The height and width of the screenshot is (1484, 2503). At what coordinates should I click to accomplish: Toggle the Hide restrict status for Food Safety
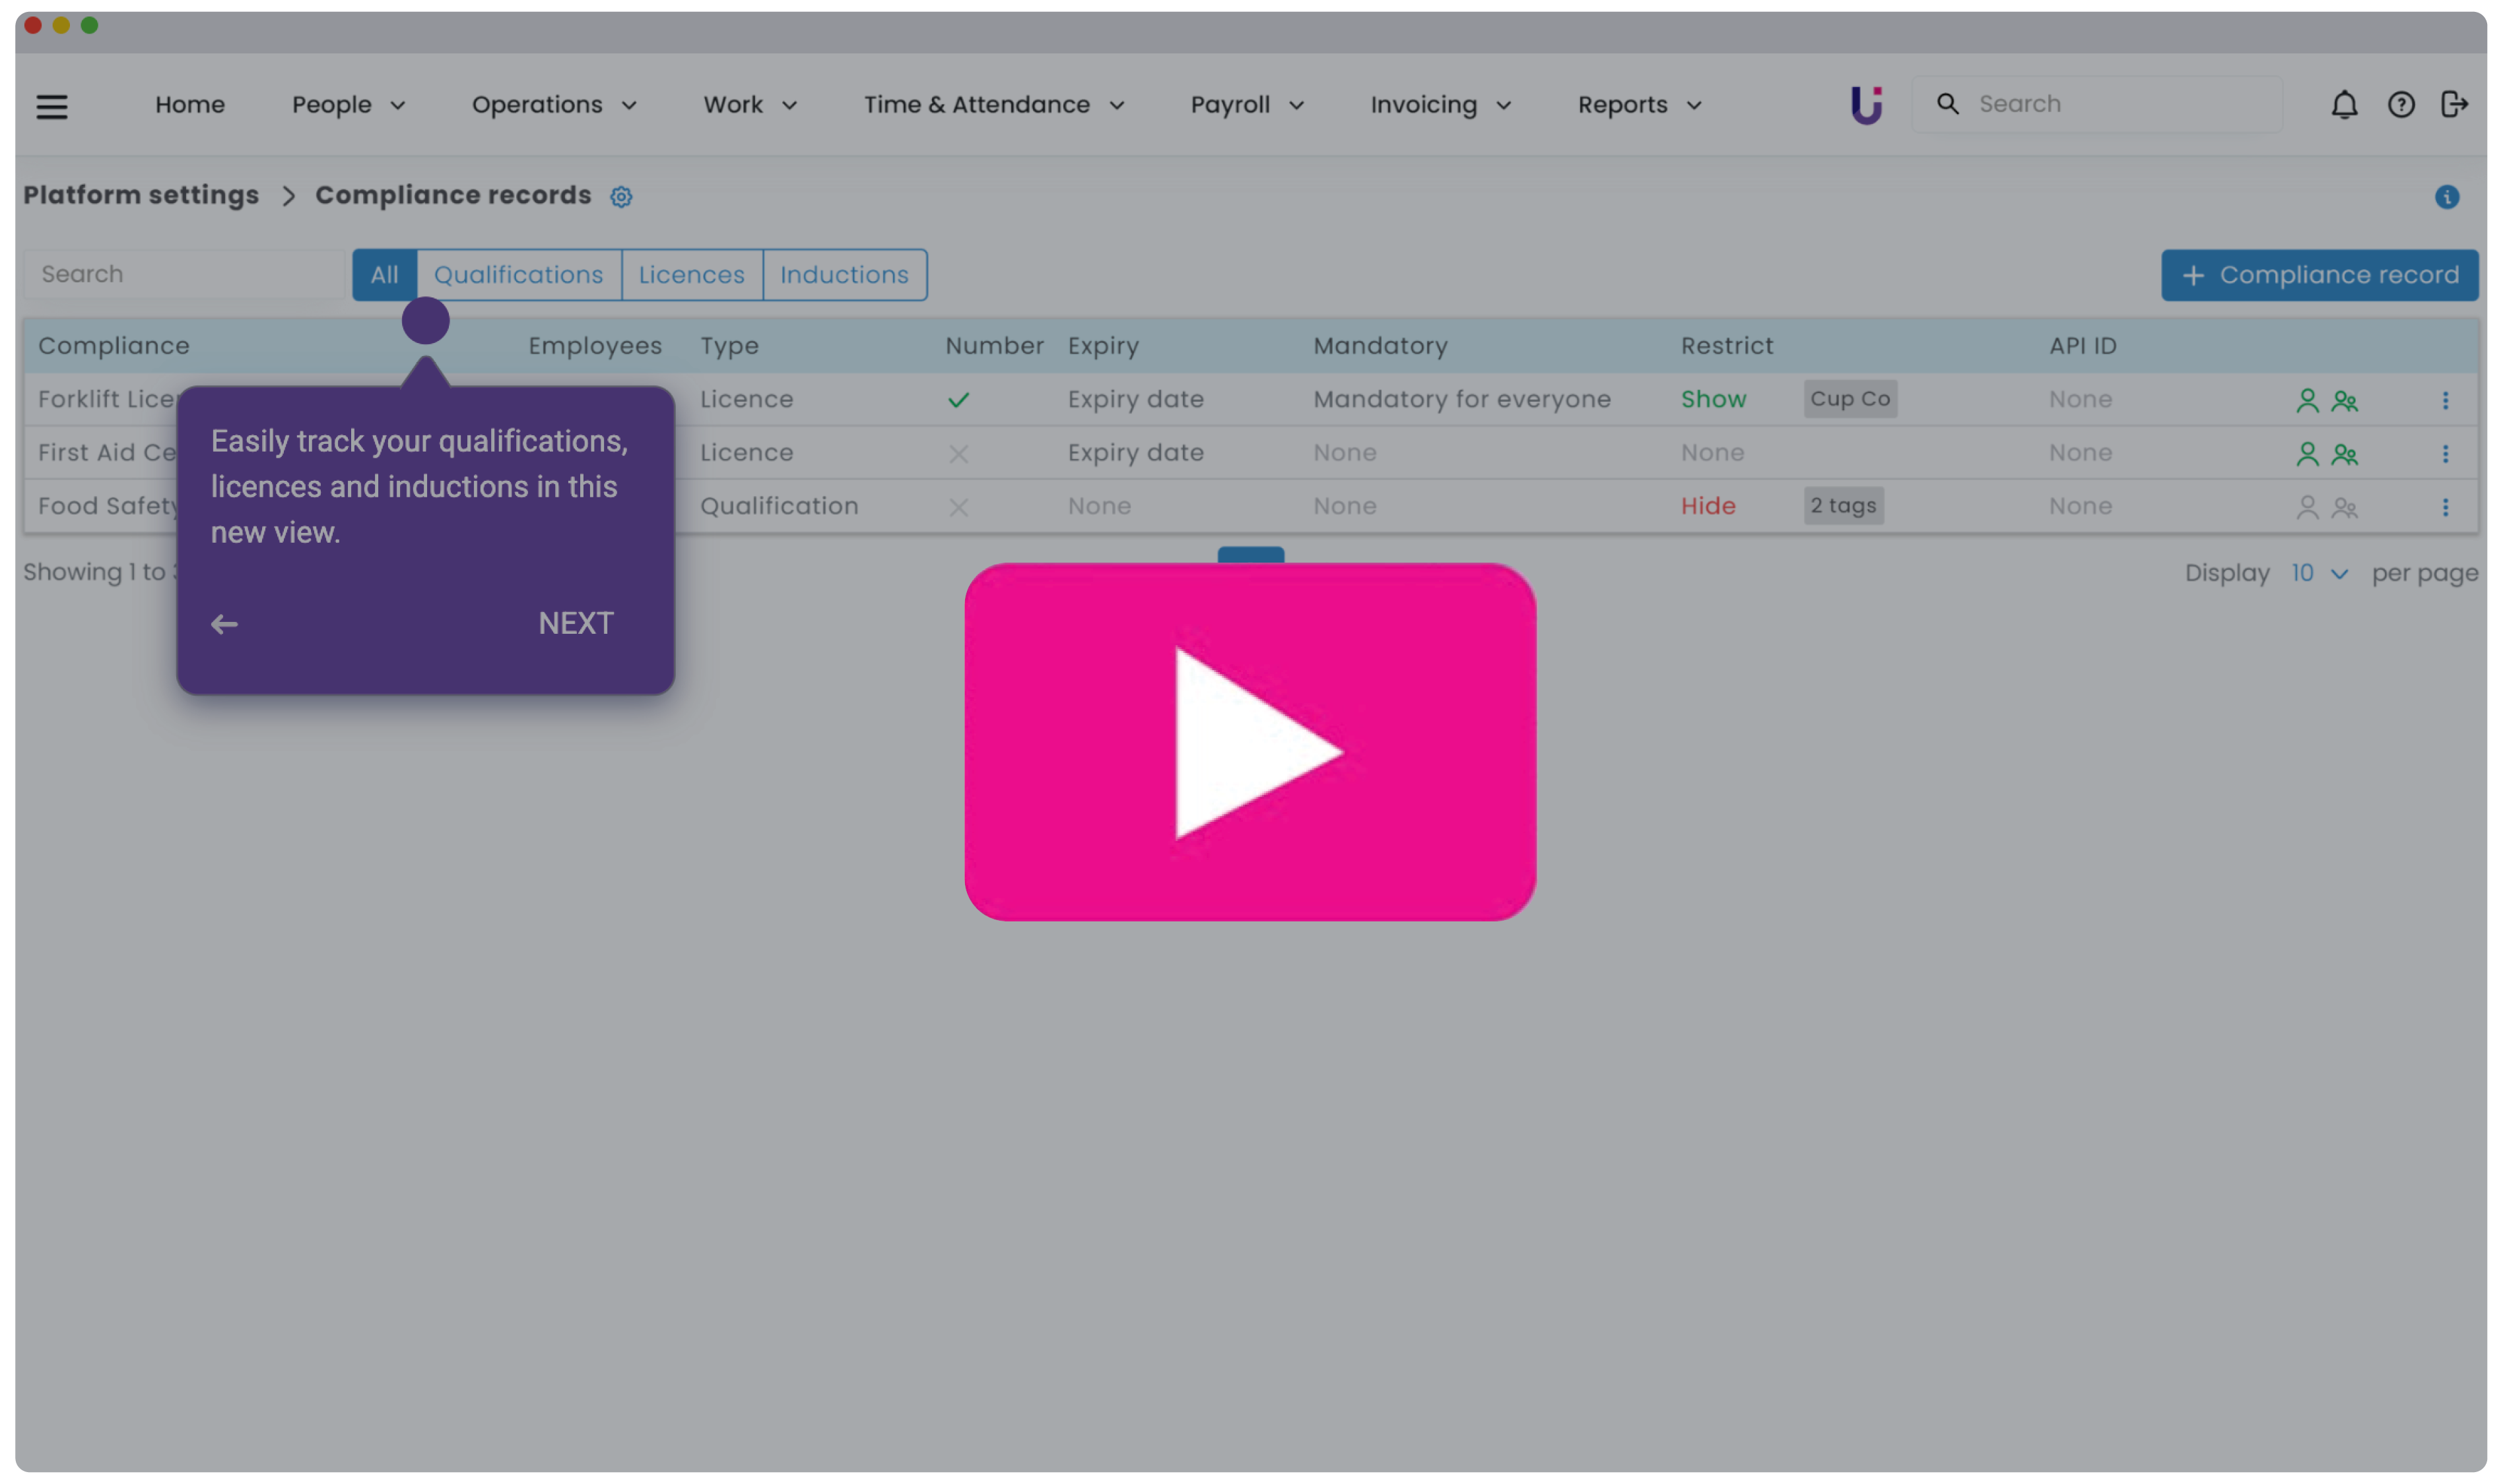click(x=1708, y=506)
